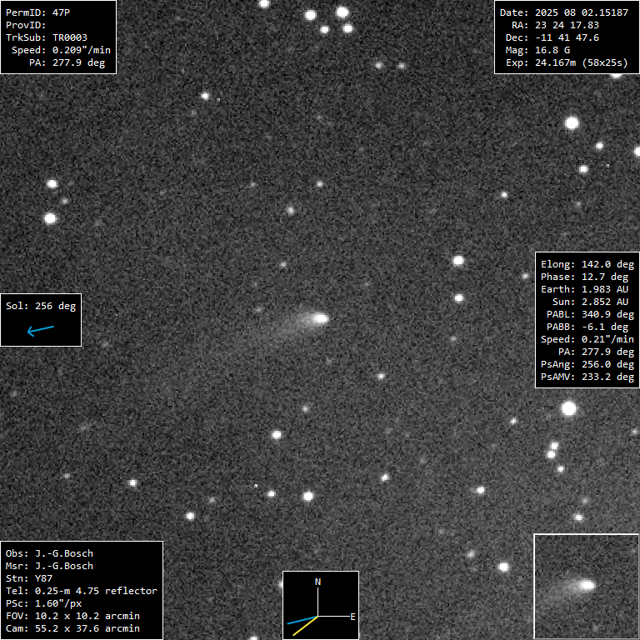Click 'Earth: 1.983 AU' text
640x640 pixels.
point(584,289)
